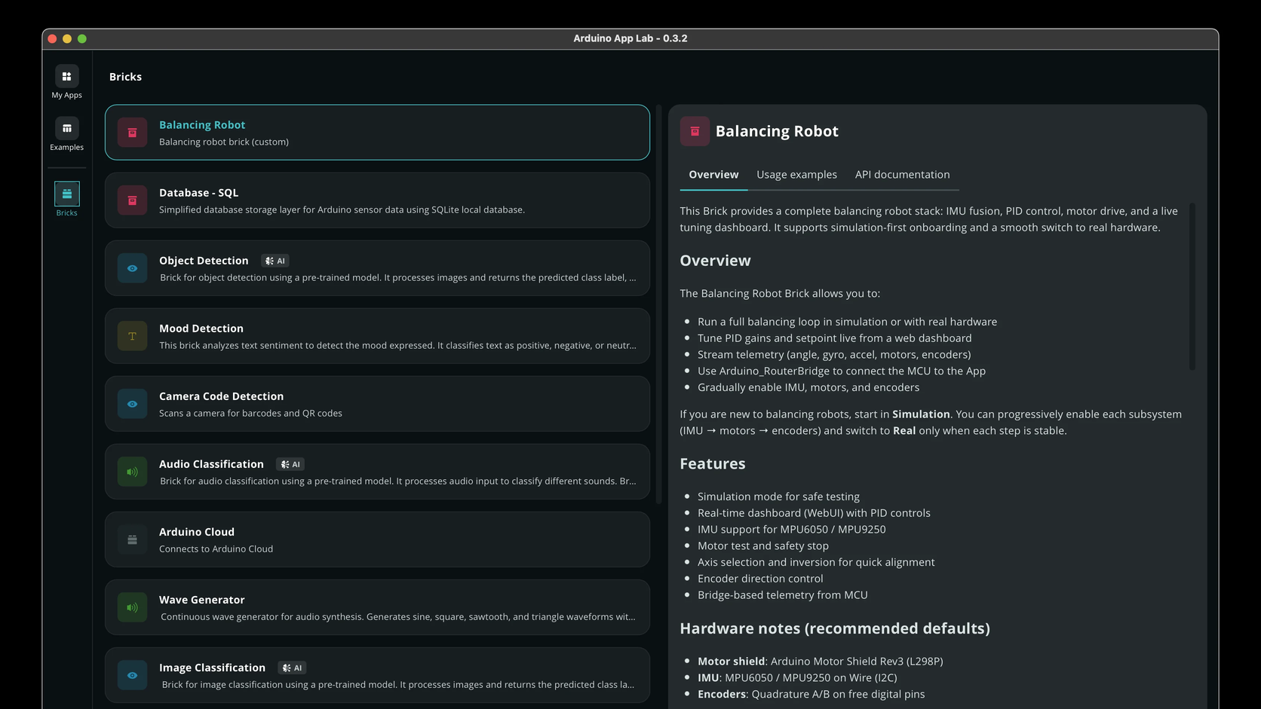Select the Balancing Robot brick title
The width and height of the screenshot is (1261, 709).
click(x=202, y=125)
